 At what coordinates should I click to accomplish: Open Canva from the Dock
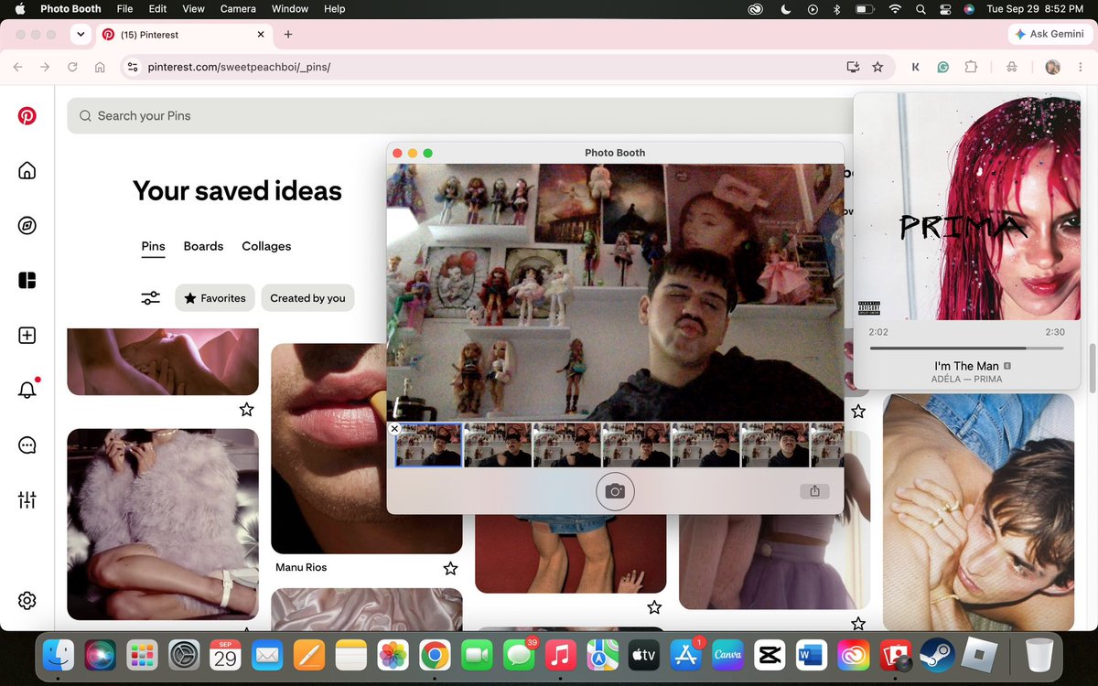(727, 655)
